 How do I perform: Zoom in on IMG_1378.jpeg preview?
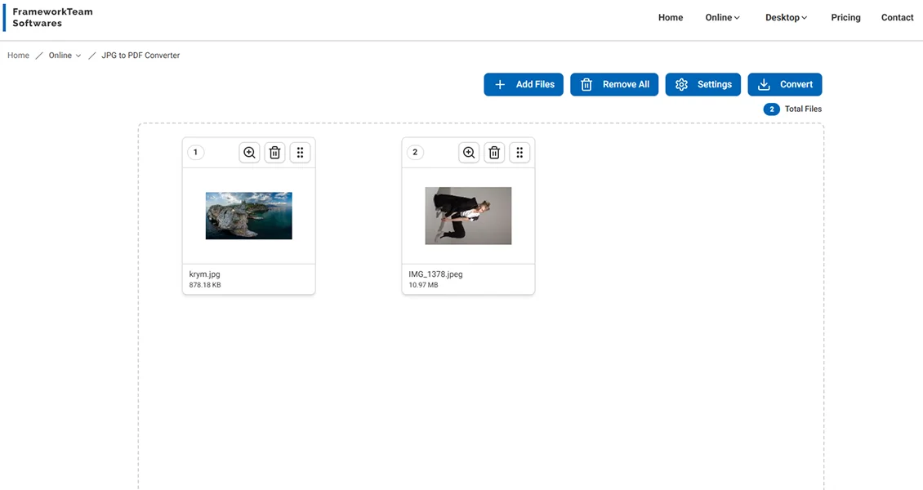469,153
